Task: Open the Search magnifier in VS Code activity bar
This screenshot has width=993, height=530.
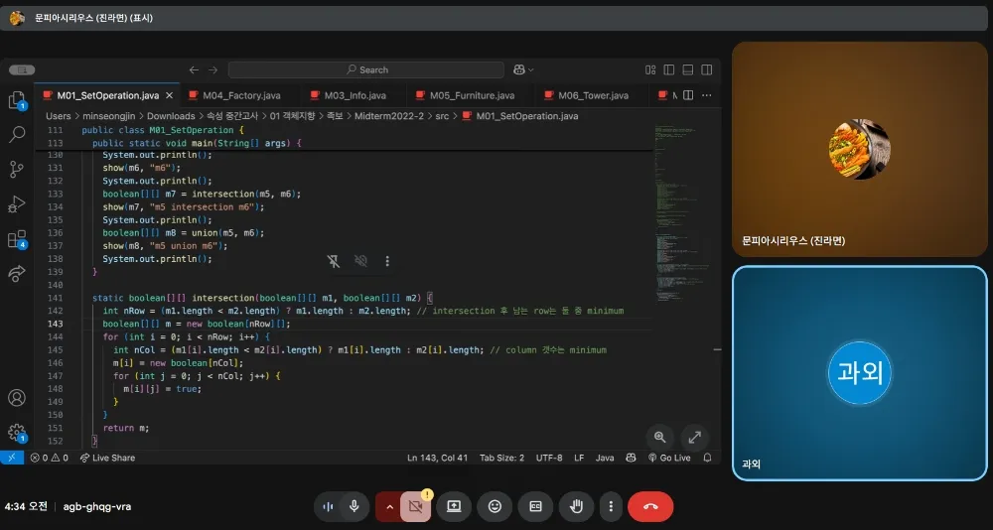Action: click(17, 134)
